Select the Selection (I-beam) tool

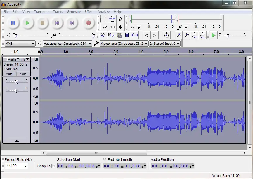tap(105, 19)
